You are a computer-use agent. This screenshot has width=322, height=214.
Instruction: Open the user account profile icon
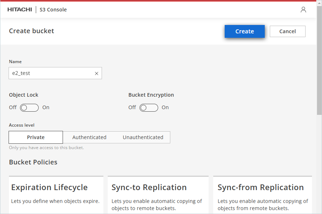point(303,10)
